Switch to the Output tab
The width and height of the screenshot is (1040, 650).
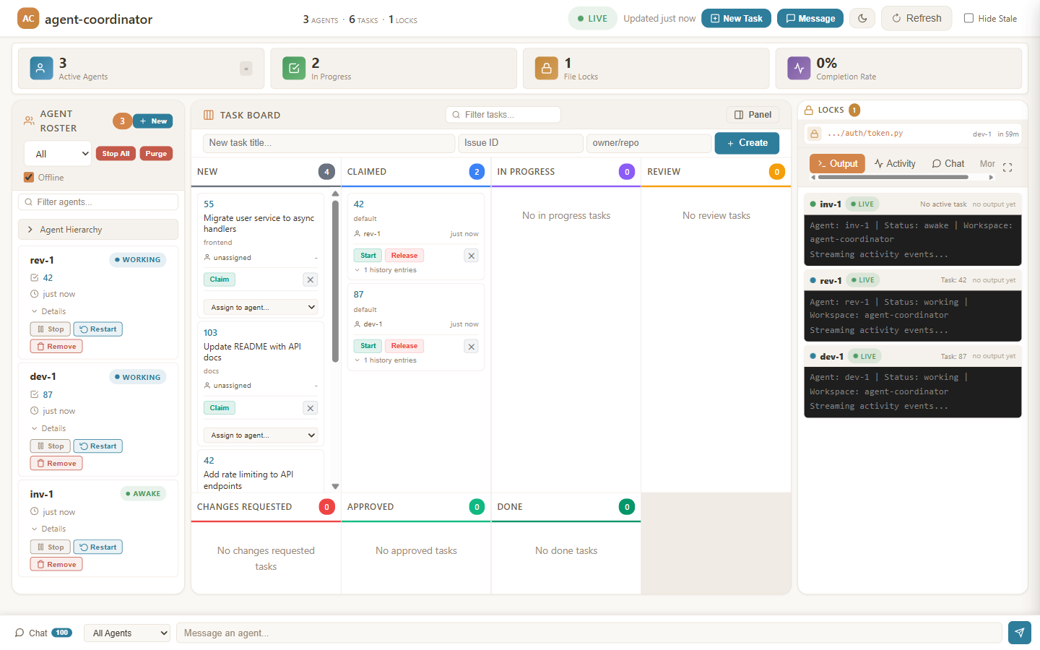837,164
